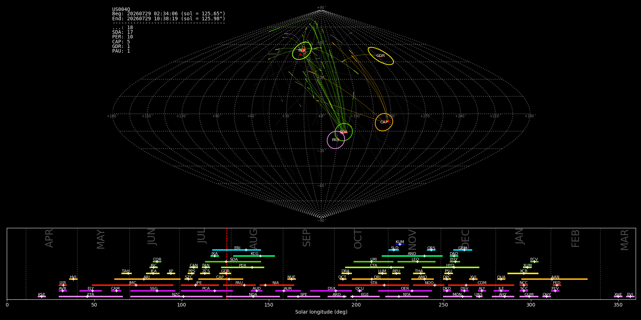
Task: Click the pink NZC shower bar
Action: pyautogui.click(x=176, y=297)
